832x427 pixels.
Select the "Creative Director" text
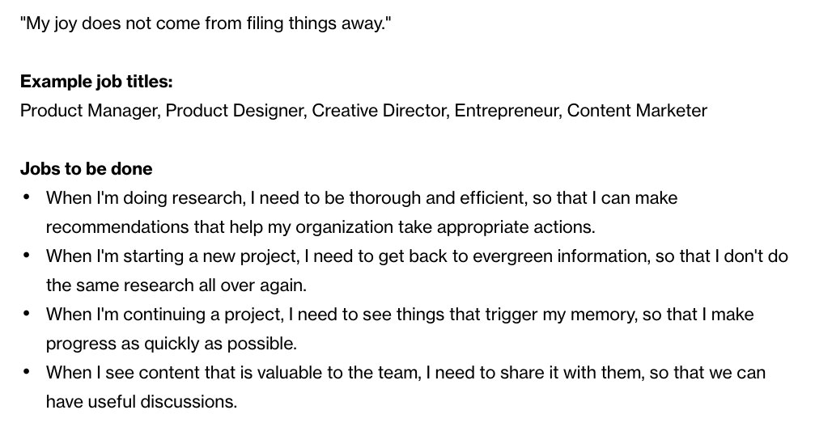pos(380,111)
